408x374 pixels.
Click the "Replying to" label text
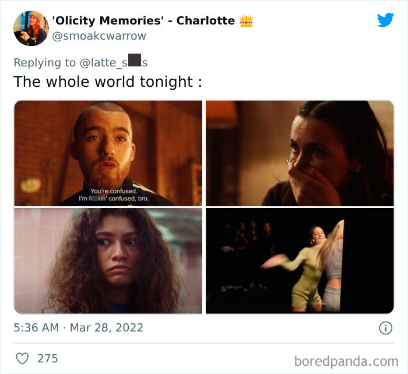click(x=44, y=62)
